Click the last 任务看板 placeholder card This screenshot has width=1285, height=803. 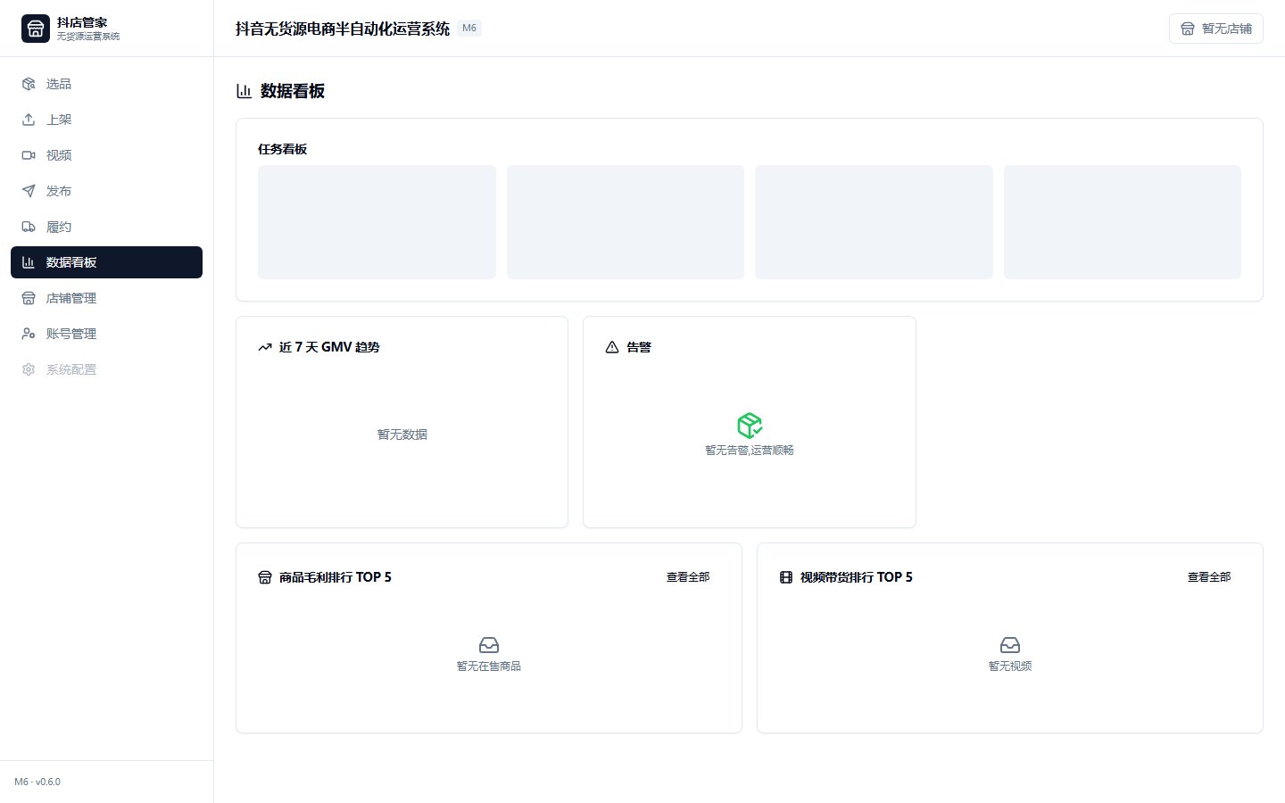(x=1123, y=222)
